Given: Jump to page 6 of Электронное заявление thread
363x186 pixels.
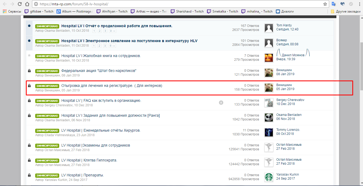Looking at the screenshot, I should (x=113, y=46).
